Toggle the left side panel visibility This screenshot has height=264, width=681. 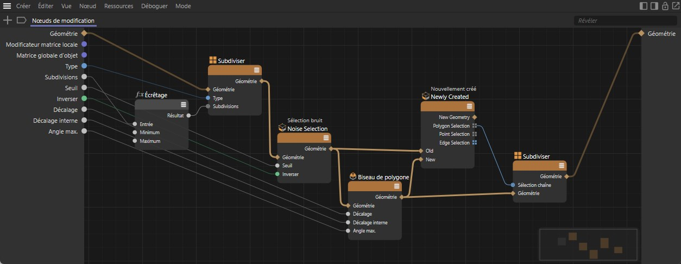click(644, 7)
